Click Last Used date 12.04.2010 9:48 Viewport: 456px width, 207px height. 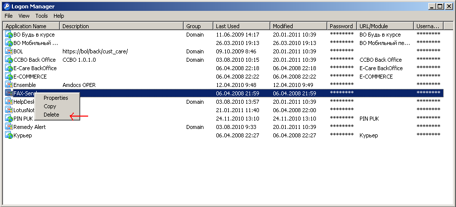(x=236, y=85)
